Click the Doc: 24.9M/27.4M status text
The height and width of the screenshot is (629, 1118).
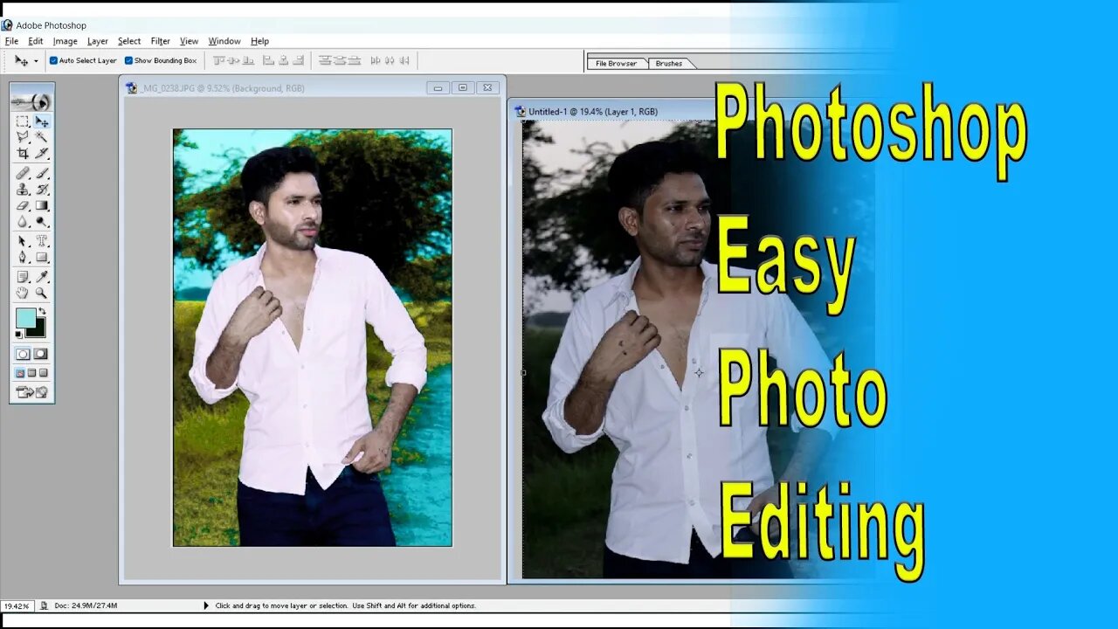(86, 605)
